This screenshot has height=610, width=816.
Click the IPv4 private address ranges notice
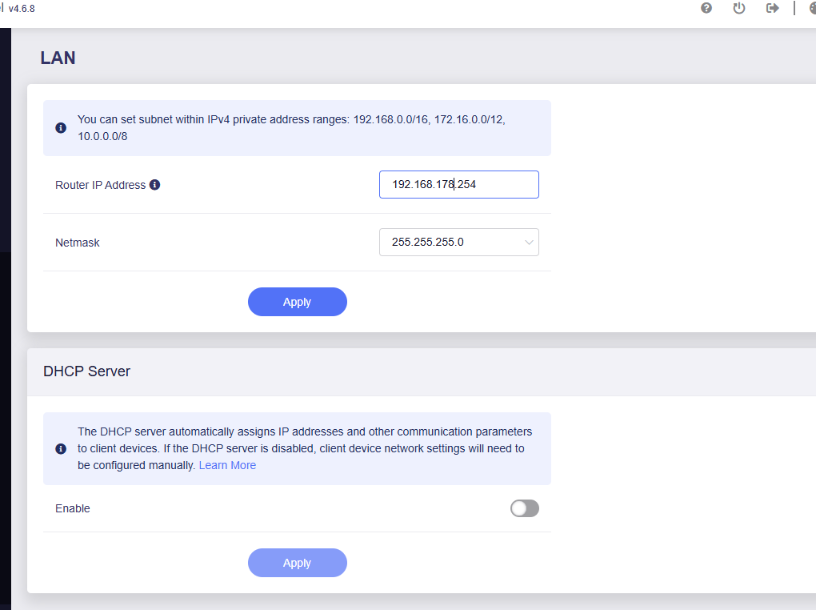(x=291, y=127)
